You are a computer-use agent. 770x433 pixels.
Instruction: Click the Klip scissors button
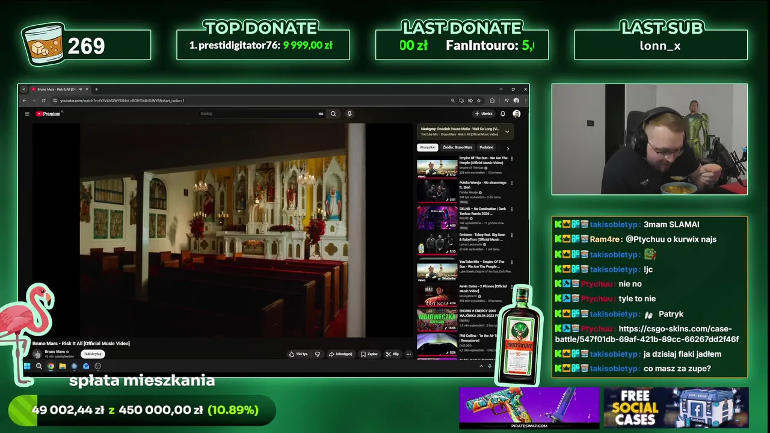point(392,354)
